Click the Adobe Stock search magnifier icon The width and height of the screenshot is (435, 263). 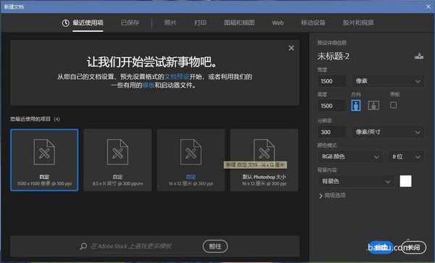pos(83,246)
